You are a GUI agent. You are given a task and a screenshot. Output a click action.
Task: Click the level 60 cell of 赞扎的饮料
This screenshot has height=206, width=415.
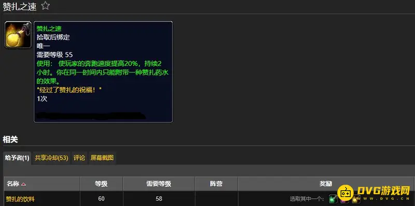[x=101, y=199]
